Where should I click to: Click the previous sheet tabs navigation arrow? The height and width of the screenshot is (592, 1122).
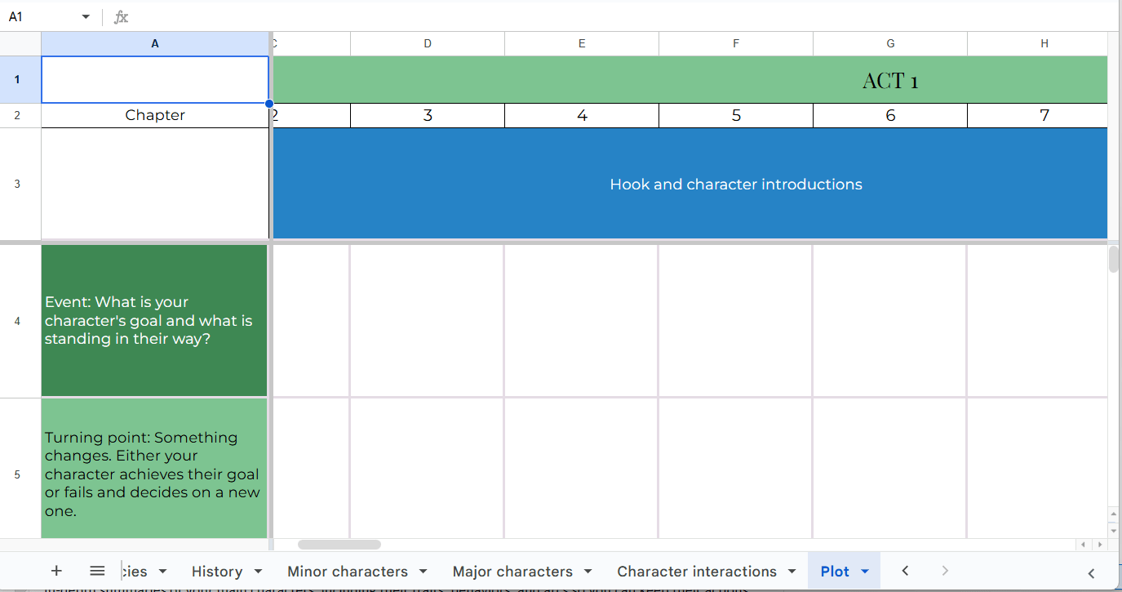pyautogui.click(x=905, y=572)
